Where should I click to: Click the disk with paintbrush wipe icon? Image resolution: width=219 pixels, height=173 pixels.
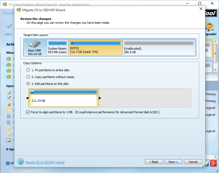click(9, 128)
